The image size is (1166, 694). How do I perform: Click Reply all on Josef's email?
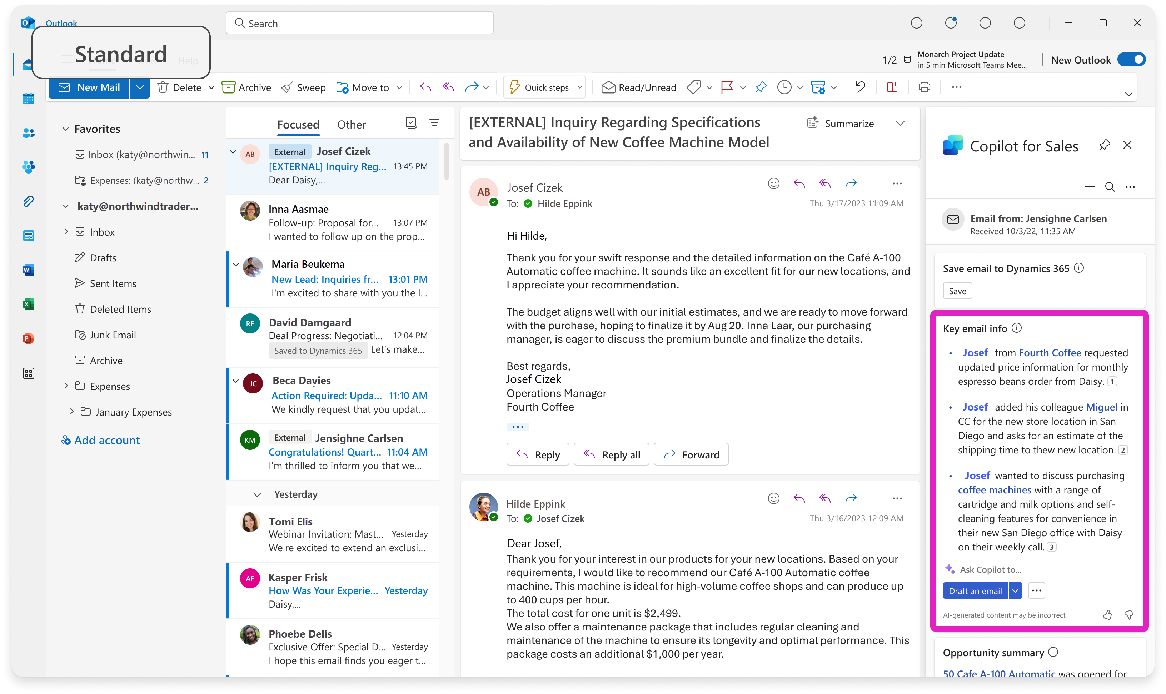(612, 454)
